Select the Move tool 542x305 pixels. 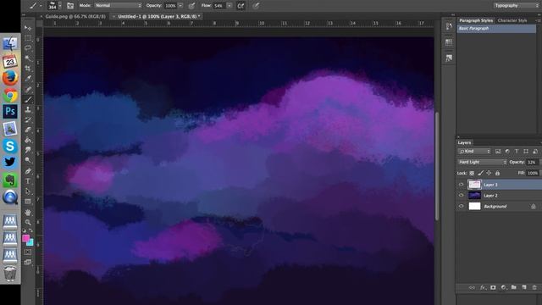[28, 28]
